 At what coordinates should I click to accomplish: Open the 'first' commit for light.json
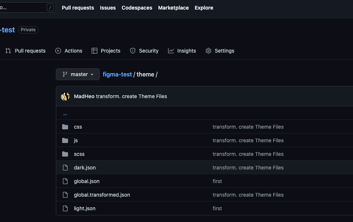tap(217, 208)
